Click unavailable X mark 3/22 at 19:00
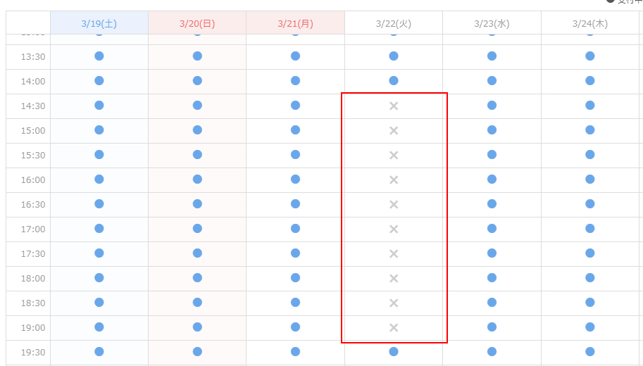The height and width of the screenshot is (366, 643). (394, 327)
